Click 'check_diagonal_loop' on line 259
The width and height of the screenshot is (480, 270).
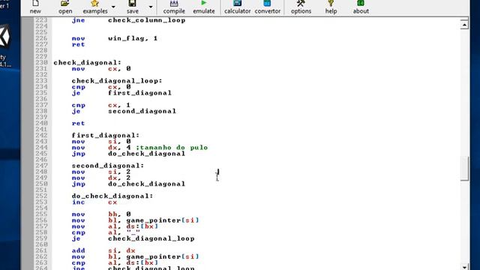pos(151,238)
